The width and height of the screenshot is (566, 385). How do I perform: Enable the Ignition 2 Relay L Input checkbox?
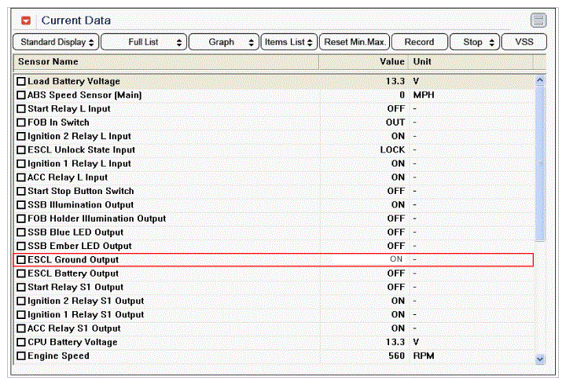pos(21,136)
